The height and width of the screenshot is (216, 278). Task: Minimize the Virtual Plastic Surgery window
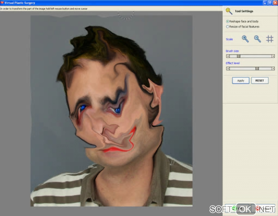coord(265,3)
